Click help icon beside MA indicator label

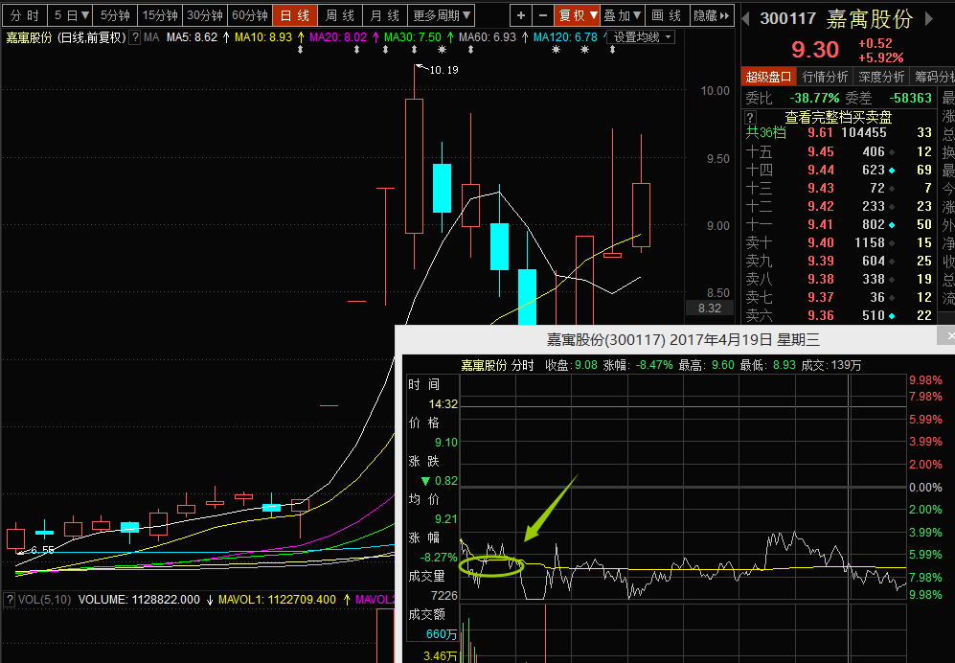[x=134, y=37]
